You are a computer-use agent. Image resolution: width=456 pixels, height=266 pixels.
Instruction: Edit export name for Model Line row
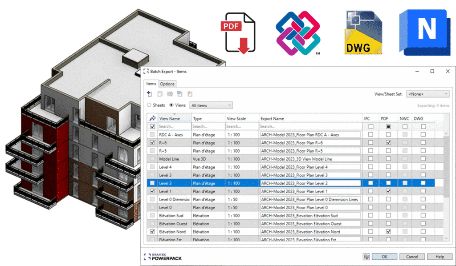(310, 159)
